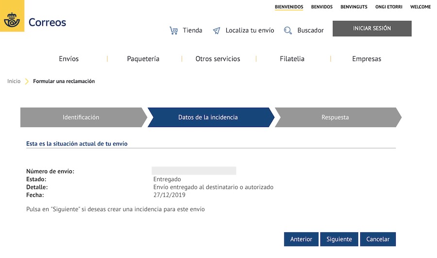Cancel the claim with Cancelar
The image size is (437, 258).
pyautogui.click(x=378, y=239)
